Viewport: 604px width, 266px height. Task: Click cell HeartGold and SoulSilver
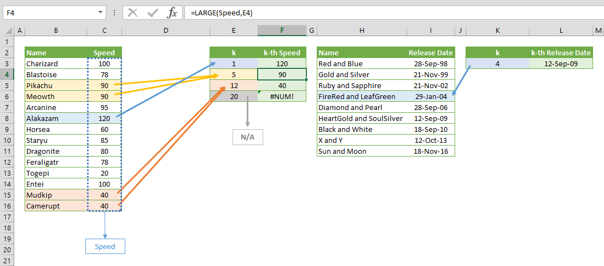coord(362,118)
